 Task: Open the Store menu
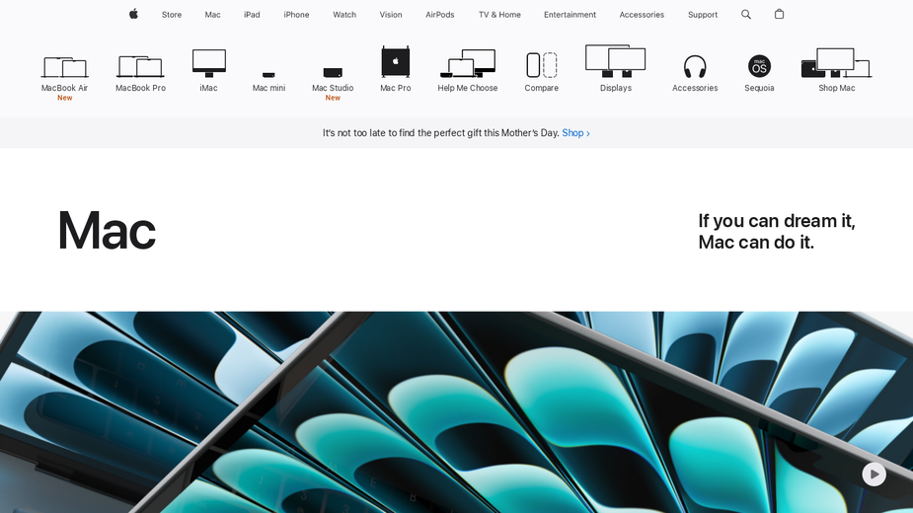(x=172, y=15)
